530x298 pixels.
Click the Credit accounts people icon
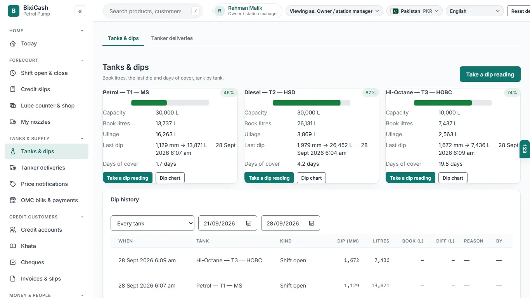[x=13, y=230]
